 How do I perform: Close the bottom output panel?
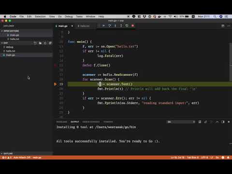click(x=229, y=122)
